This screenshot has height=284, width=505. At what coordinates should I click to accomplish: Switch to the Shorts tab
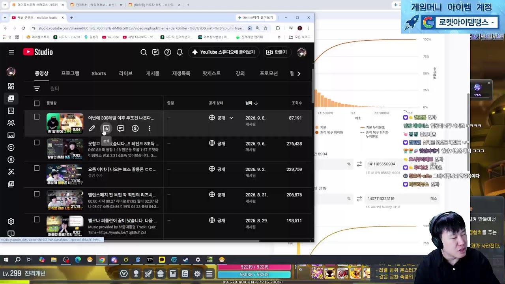pyautogui.click(x=99, y=73)
